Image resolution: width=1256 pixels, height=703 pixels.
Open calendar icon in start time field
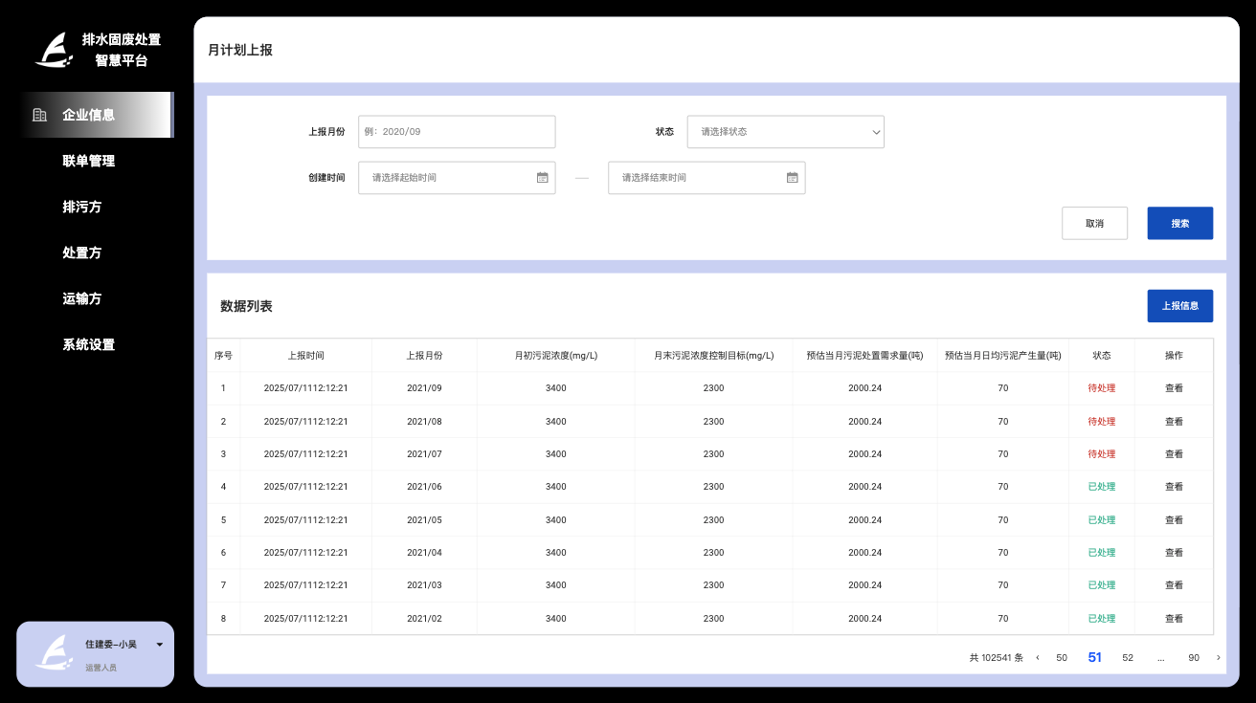click(542, 177)
